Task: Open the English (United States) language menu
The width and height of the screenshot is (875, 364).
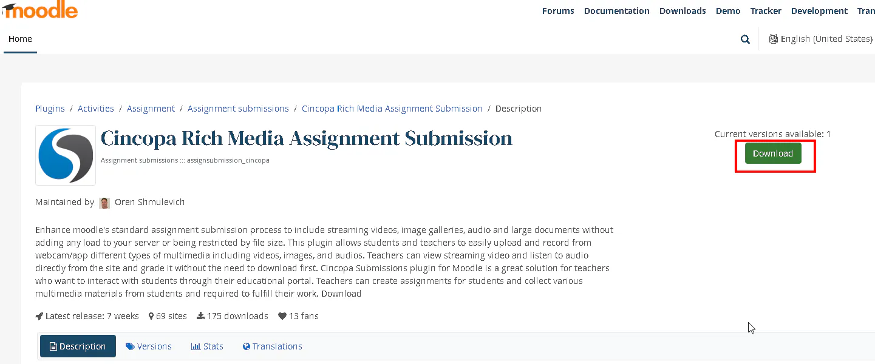Action: tap(820, 39)
